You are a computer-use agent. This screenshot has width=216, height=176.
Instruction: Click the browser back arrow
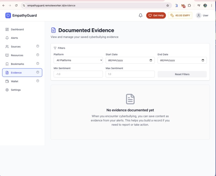(4, 6)
